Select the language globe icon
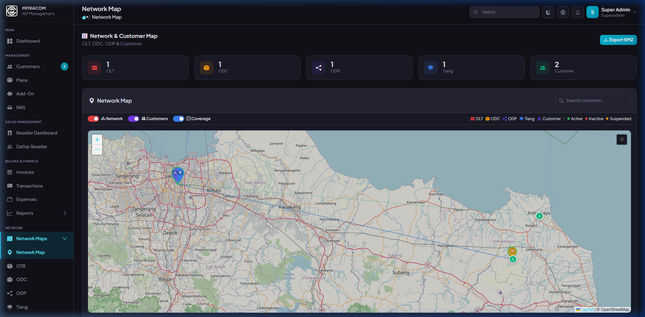The height and width of the screenshot is (317, 645). (x=563, y=12)
